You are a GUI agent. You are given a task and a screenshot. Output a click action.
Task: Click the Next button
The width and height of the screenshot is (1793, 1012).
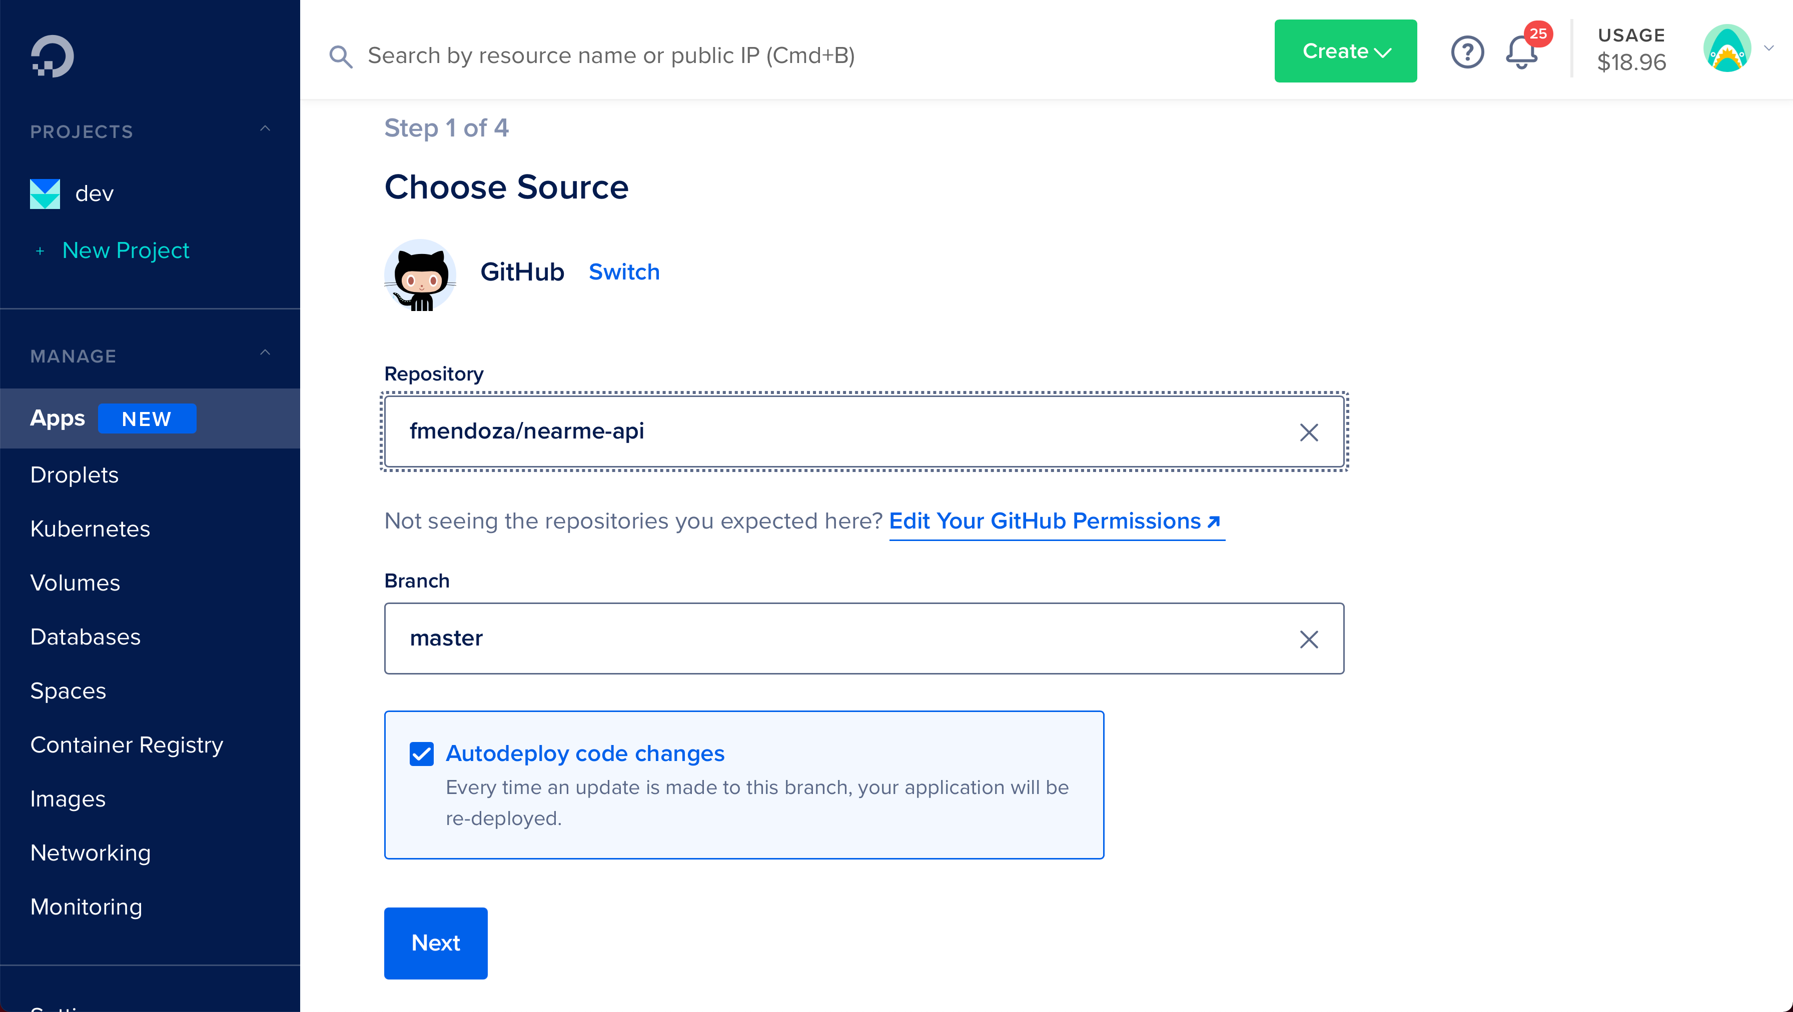pyautogui.click(x=436, y=943)
